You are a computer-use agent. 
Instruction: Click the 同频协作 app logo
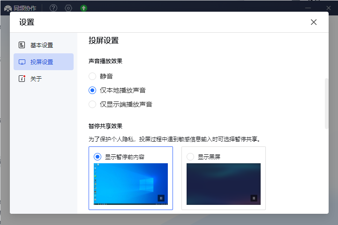[x=8, y=8]
